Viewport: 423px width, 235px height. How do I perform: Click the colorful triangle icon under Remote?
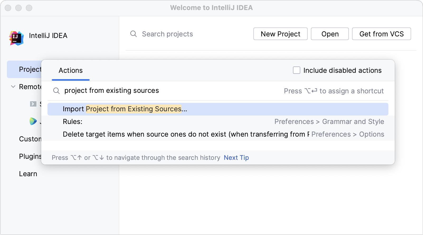[x=33, y=121]
